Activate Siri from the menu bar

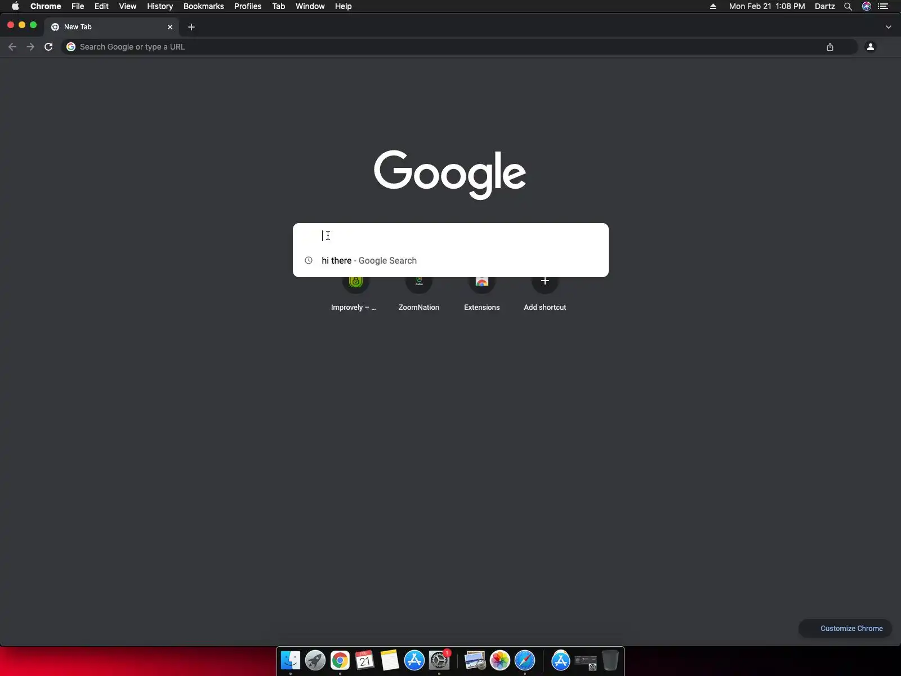pyautogui.click(x=867, y=6)
